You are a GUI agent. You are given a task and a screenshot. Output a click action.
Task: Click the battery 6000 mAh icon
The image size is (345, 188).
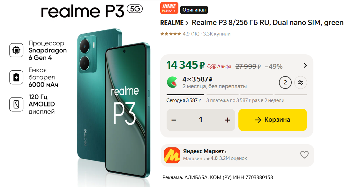point(16,77)
